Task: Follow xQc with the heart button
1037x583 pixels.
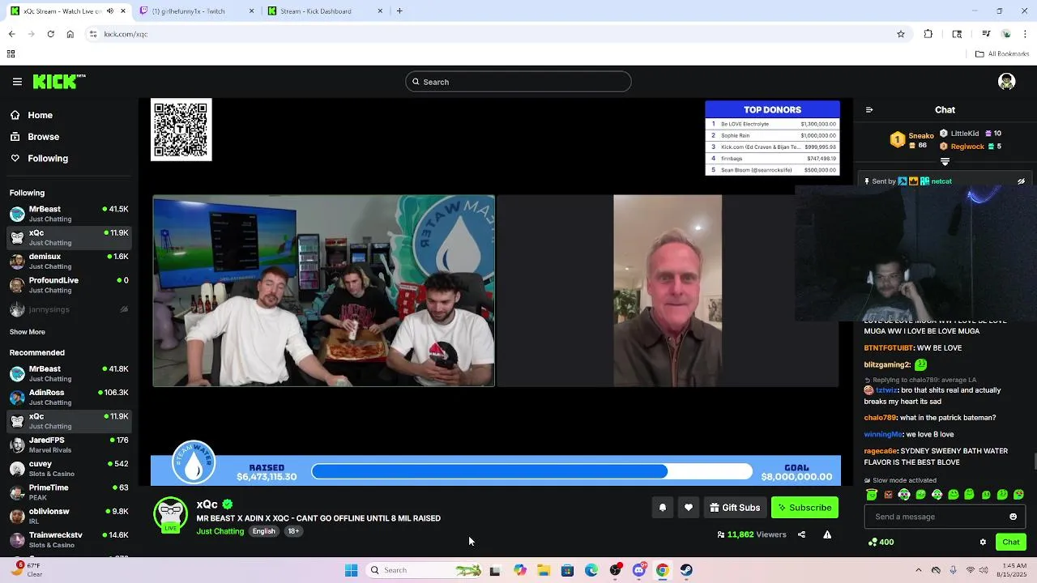Action: (x=689, y=508)
